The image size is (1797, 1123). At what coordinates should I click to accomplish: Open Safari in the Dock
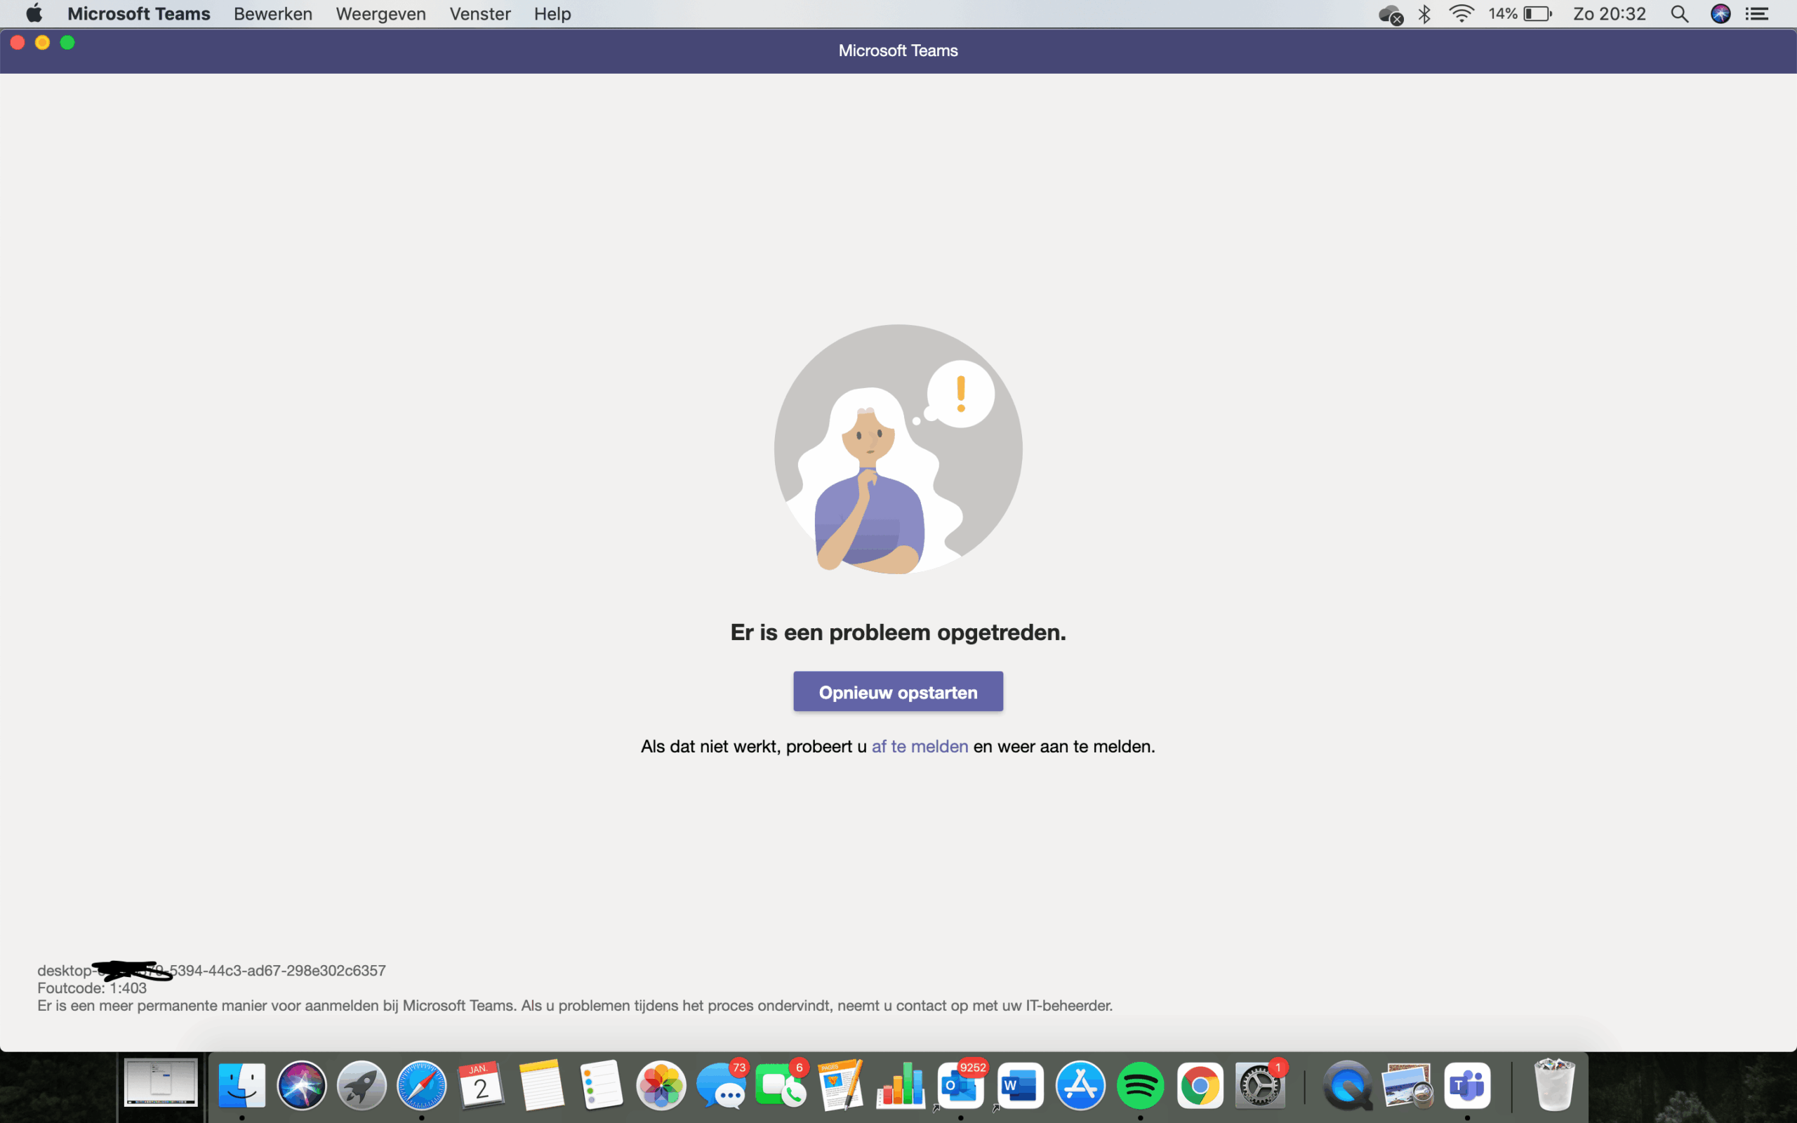coord(422,1085)
